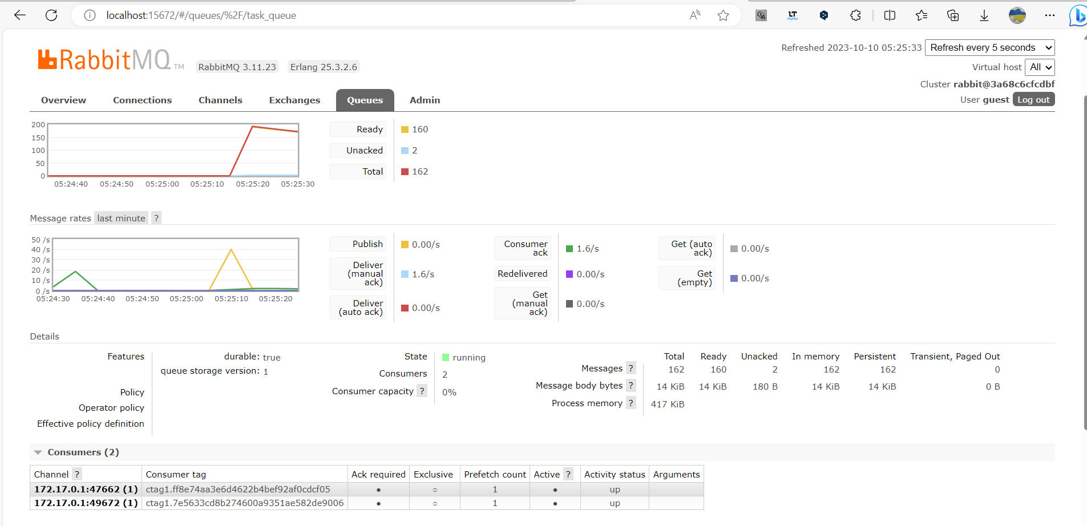Select the RabbitMQ 3.11.23 version label

pyautogui.click(x=237, y=67)
